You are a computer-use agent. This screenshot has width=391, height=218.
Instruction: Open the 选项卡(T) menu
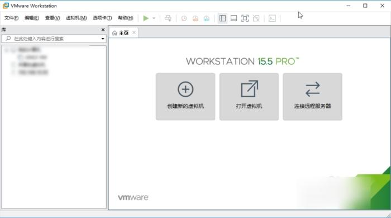(102, 18)
